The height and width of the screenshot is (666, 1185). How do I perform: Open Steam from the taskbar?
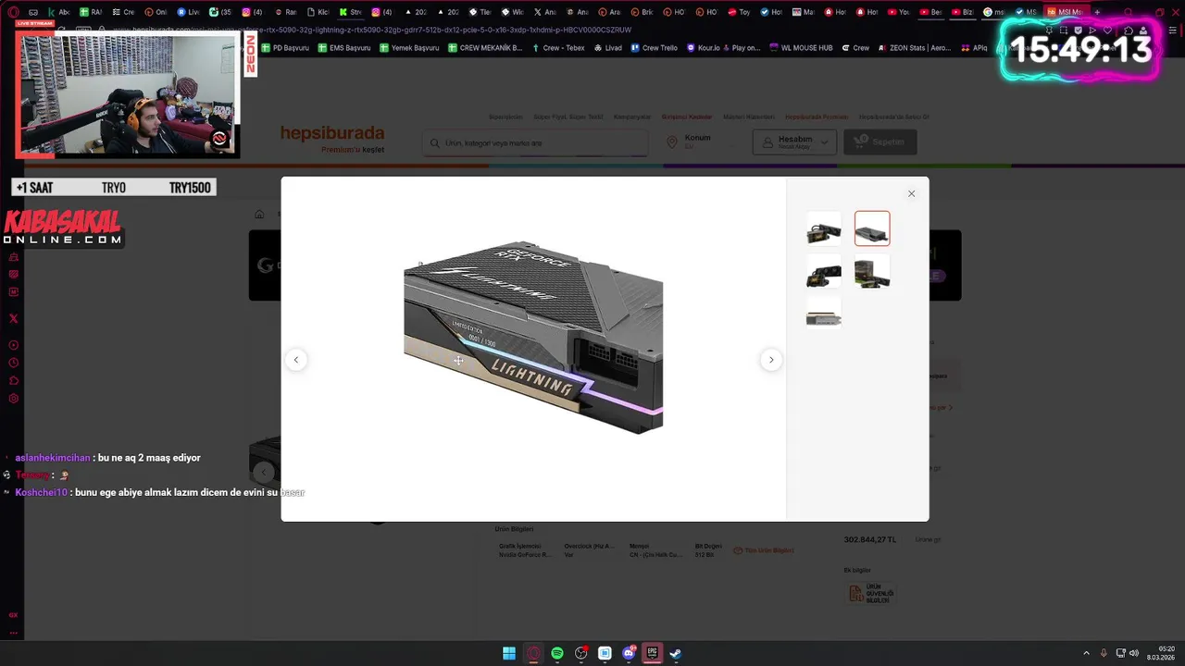(676, 653)
